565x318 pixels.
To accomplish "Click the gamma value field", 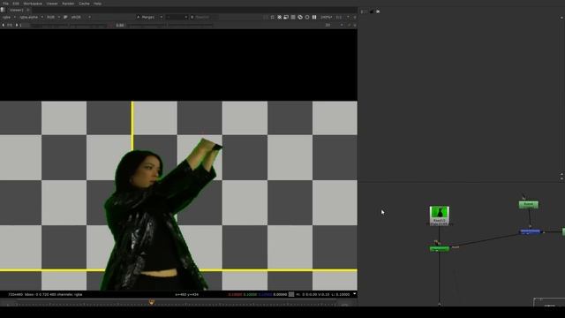I will [120, 26].
